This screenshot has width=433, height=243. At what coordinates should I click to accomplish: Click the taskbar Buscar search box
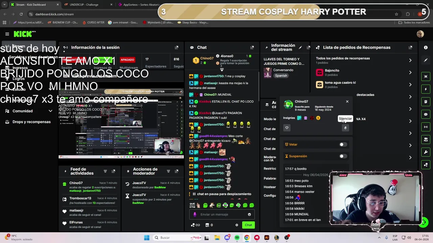(x=177, y=238)
